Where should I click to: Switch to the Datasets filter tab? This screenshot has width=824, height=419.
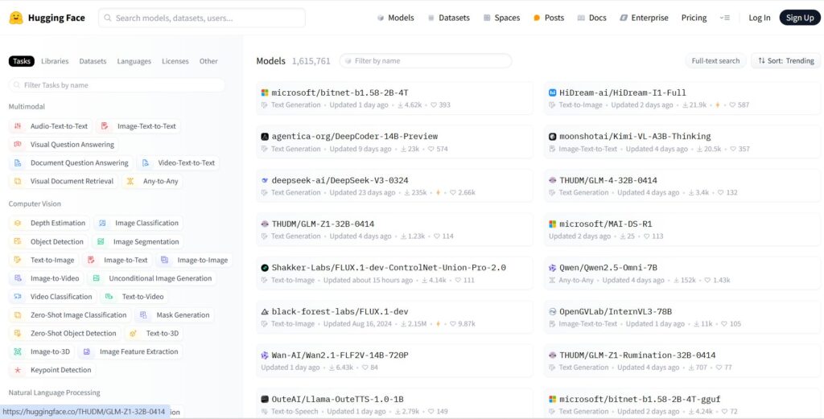tap(93, 61)
